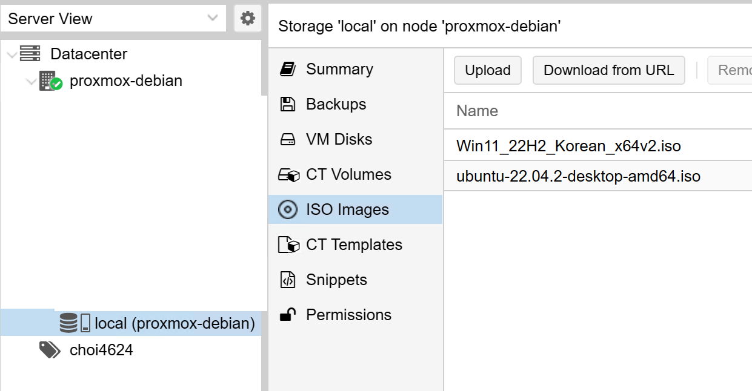752x391 pixels.
Task: Select the Win11_22H2_Korean_x64v2.iso row
Action: point(568,146)
